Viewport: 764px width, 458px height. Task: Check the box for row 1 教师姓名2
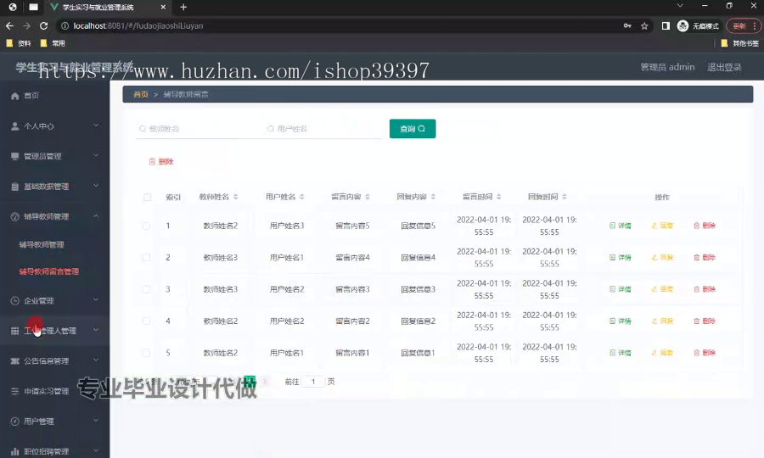click(x=146, y=226)
